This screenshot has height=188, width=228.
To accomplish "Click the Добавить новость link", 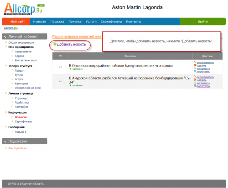I will pyautogui.click(x=71, y=44).
